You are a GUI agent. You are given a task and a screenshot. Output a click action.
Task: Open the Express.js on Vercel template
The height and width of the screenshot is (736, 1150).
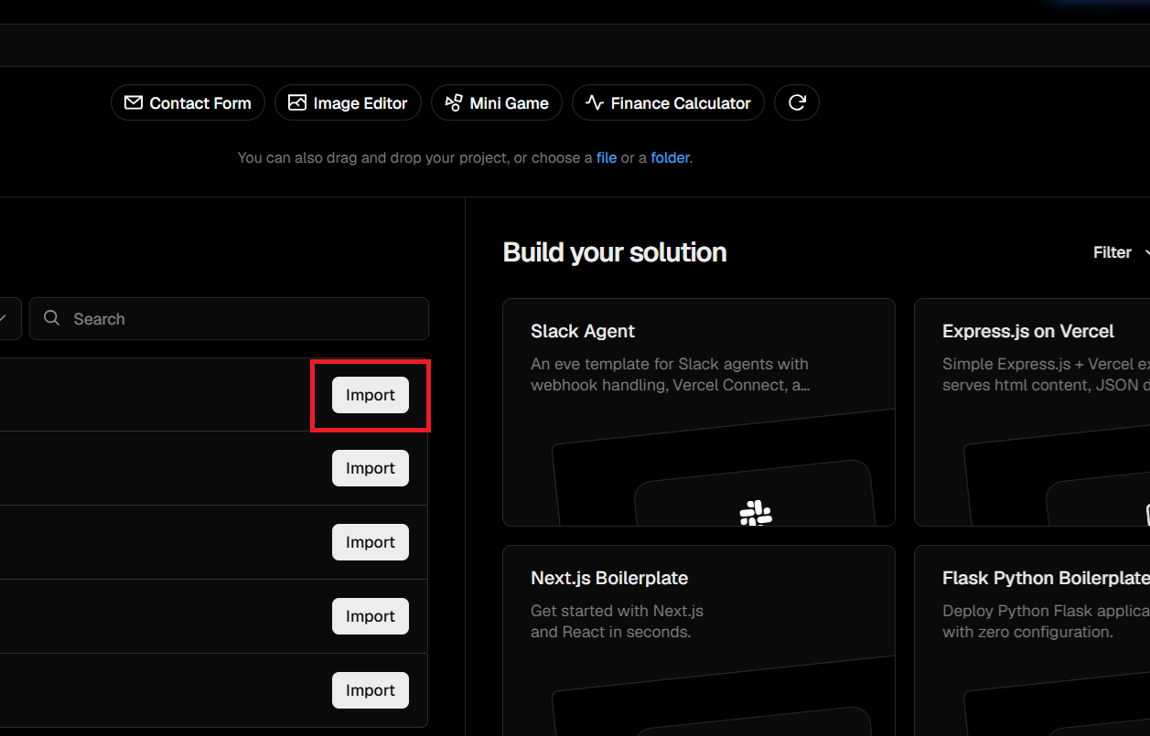1032,412
